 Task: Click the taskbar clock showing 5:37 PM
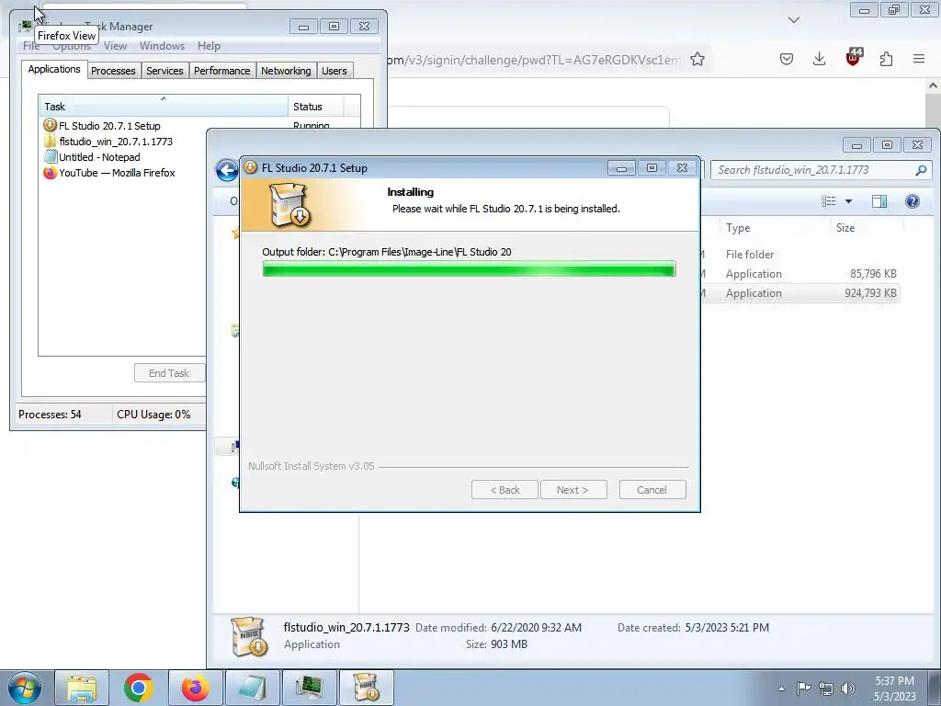[x=894, y=689]
